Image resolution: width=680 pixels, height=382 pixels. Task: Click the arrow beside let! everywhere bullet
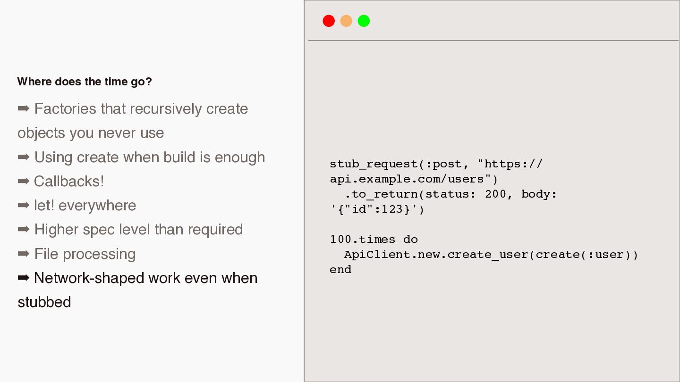(x=23, y=206)
